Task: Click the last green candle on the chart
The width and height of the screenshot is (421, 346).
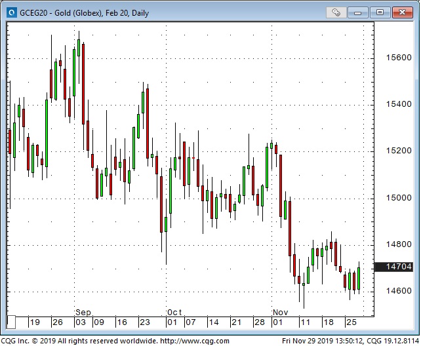Action: tap(359, 279)
